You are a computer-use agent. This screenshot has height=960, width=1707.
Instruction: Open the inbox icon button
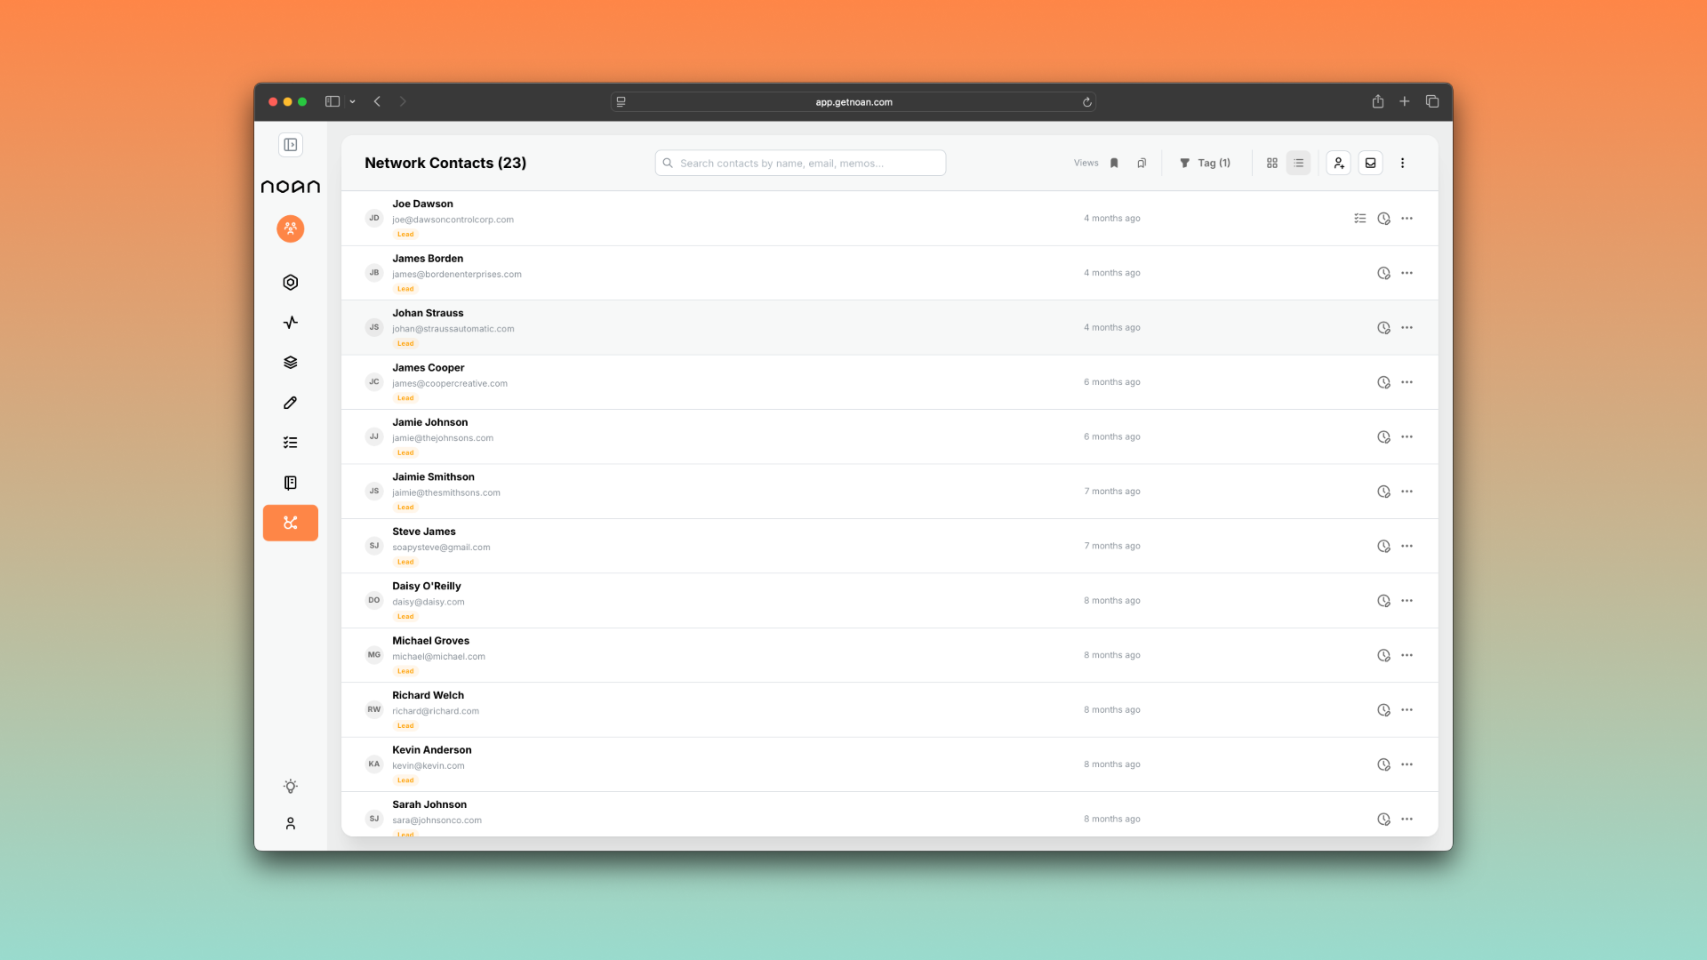coord(1370,163)
